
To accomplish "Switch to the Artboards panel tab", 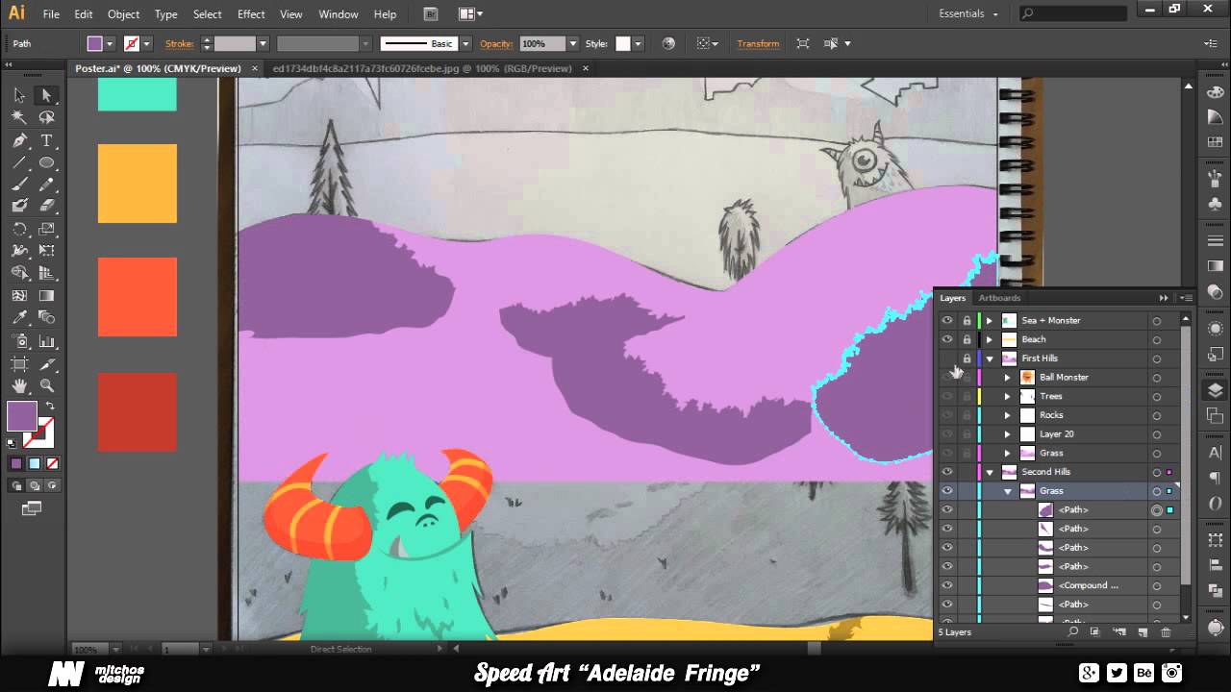I will [999, 298].
